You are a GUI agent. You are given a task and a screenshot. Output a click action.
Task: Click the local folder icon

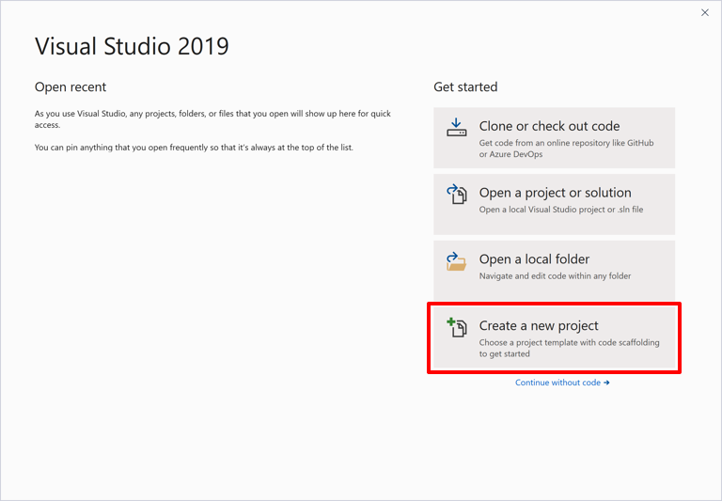(456, 260)
